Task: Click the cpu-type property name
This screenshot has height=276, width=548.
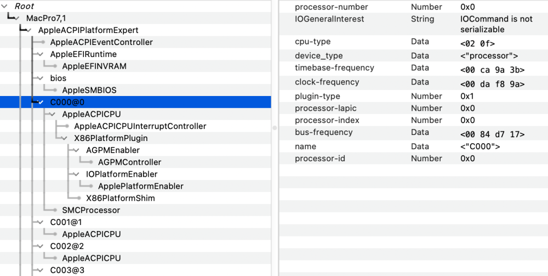Action: coord(313,42)
